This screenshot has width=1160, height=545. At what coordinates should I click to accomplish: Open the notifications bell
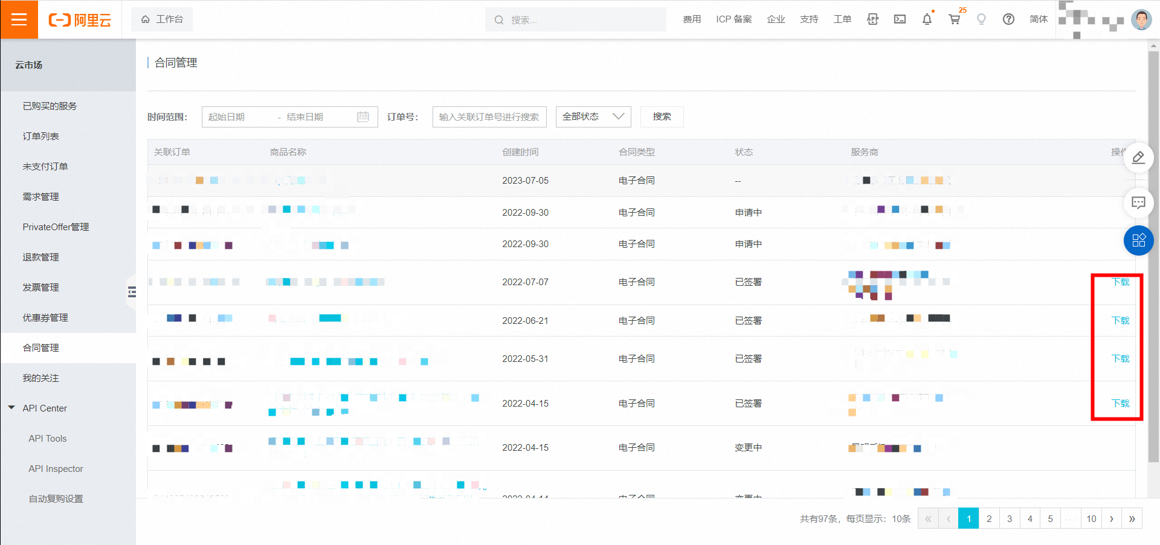(927, 19)
